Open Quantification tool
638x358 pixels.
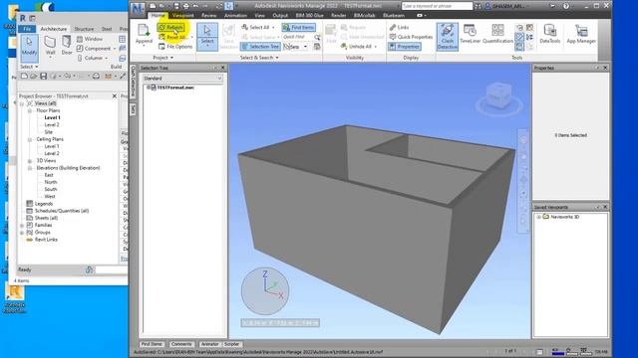497,34
